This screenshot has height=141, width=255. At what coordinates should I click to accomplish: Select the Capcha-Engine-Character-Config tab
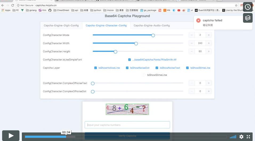pyautogui.click(x=106, y=25)
